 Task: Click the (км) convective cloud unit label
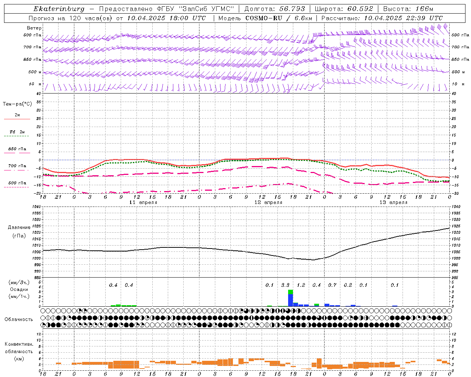pyautogui.click(x=19, y=359)
